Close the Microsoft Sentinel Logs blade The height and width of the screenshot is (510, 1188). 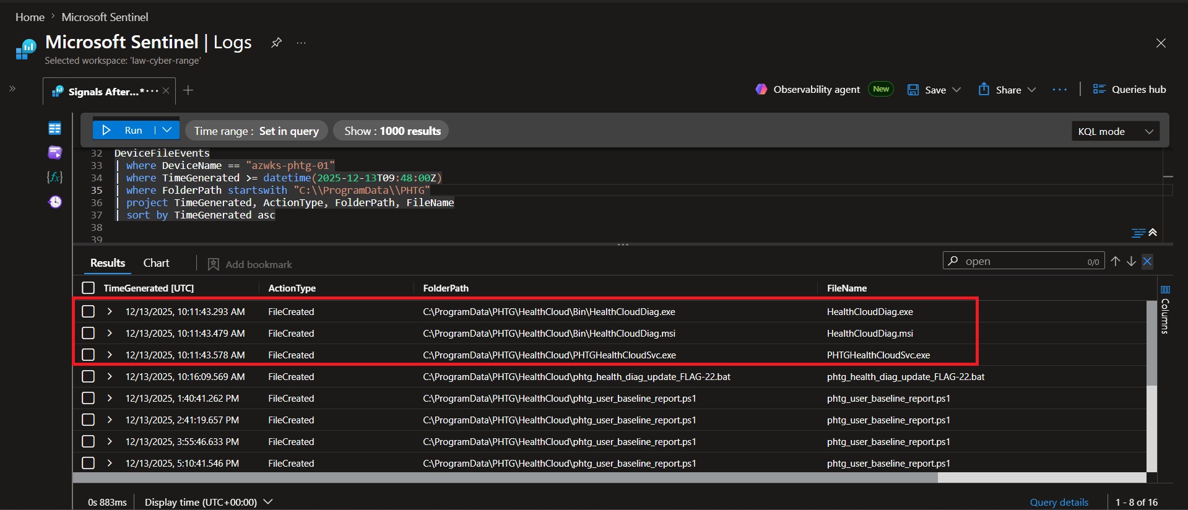[x=1161, y=43]
